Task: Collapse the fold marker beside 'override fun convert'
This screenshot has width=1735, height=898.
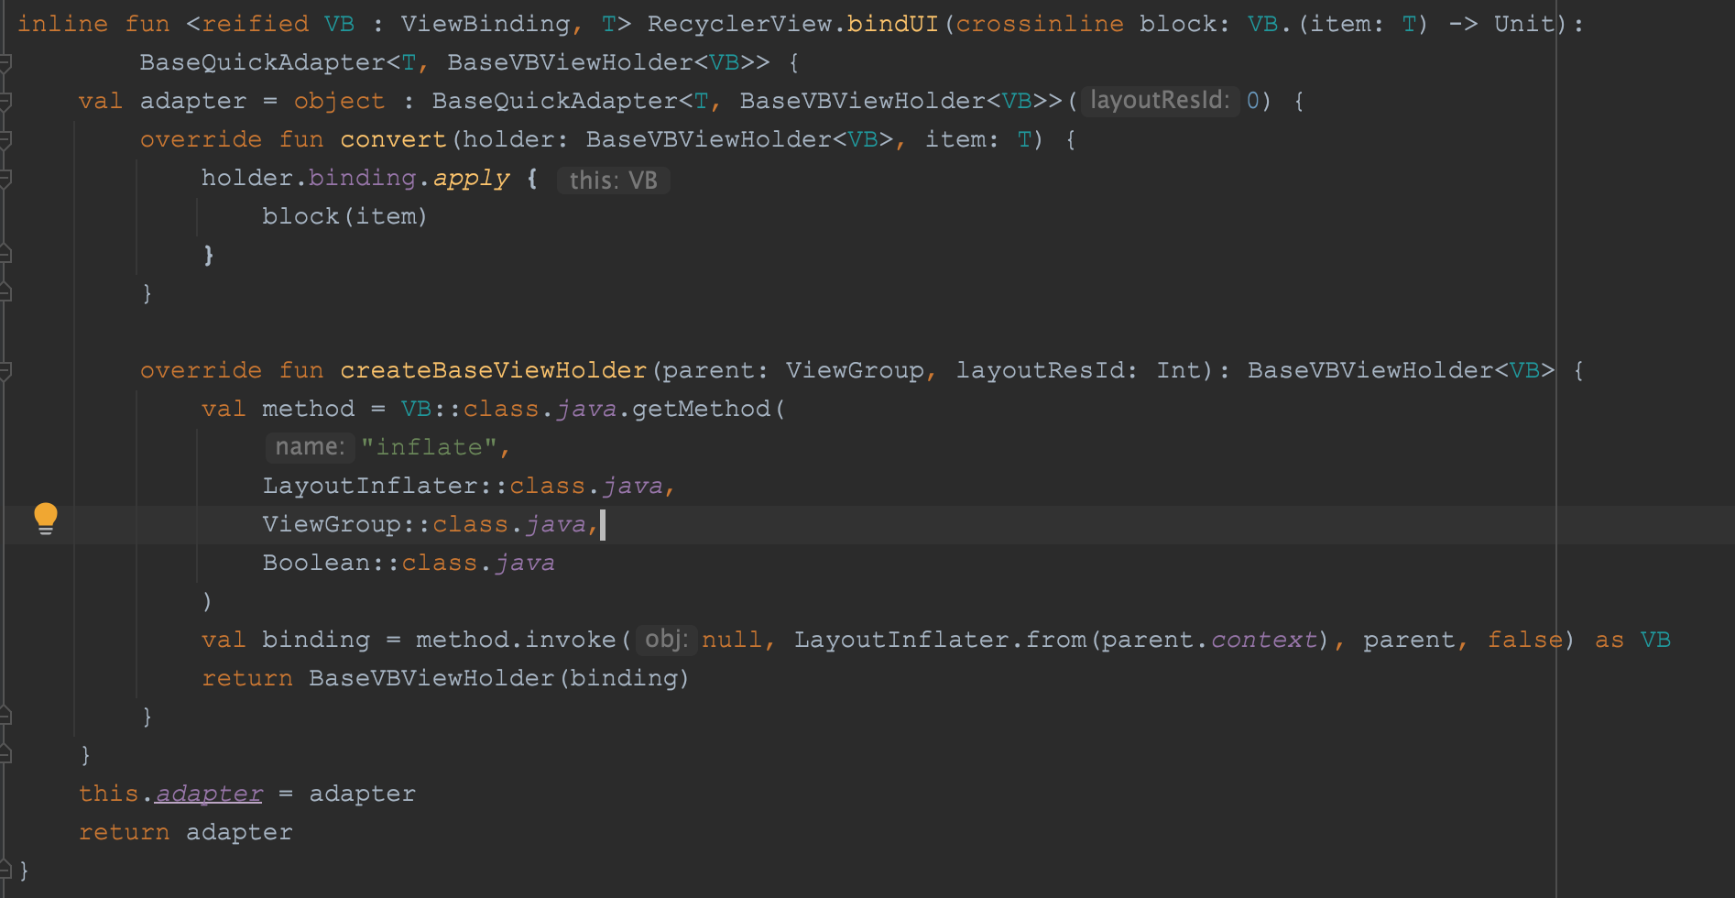Action: tap(5, 139)
